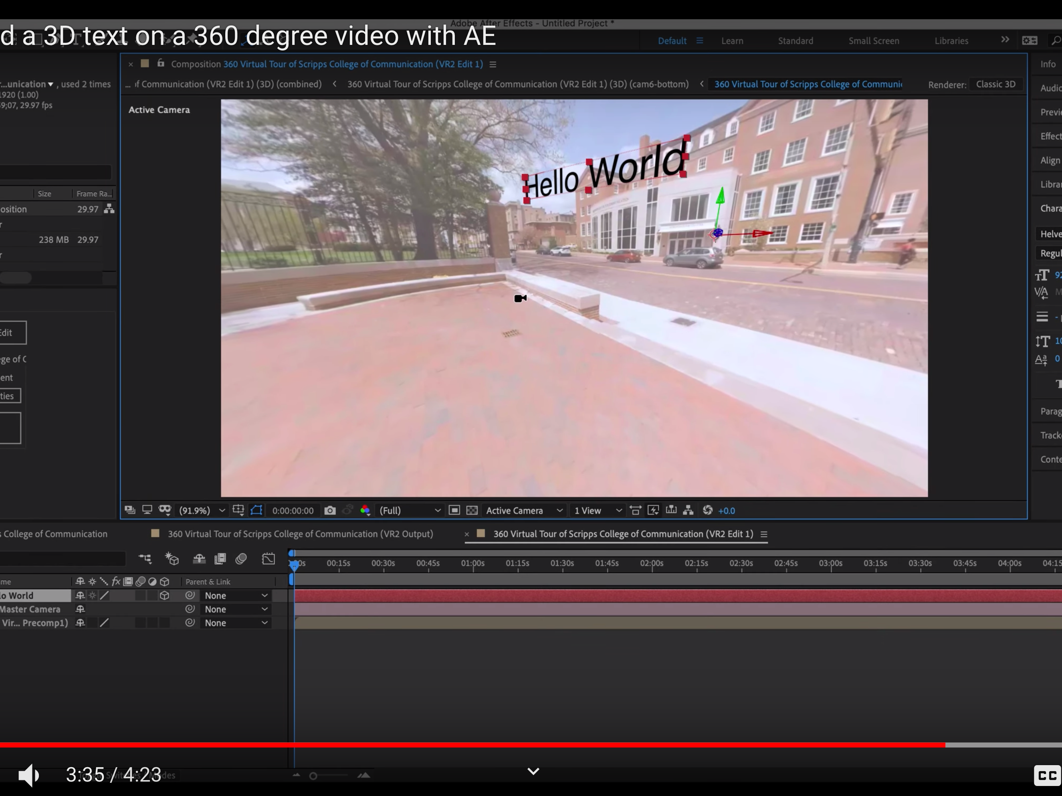Open the Graph Editor button
This screenshot has height=796, width=1062.
(x=269, y=558)
